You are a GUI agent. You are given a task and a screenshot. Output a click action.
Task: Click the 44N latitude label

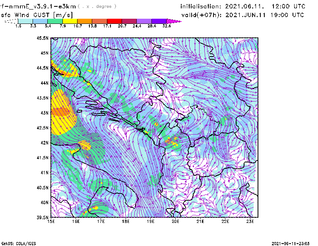click(45, 83)
